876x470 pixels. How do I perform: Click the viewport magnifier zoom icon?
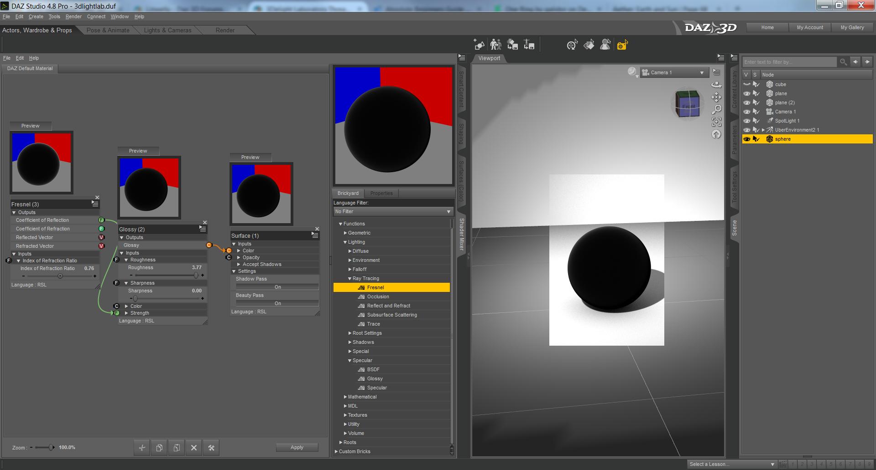click(716, 109)
